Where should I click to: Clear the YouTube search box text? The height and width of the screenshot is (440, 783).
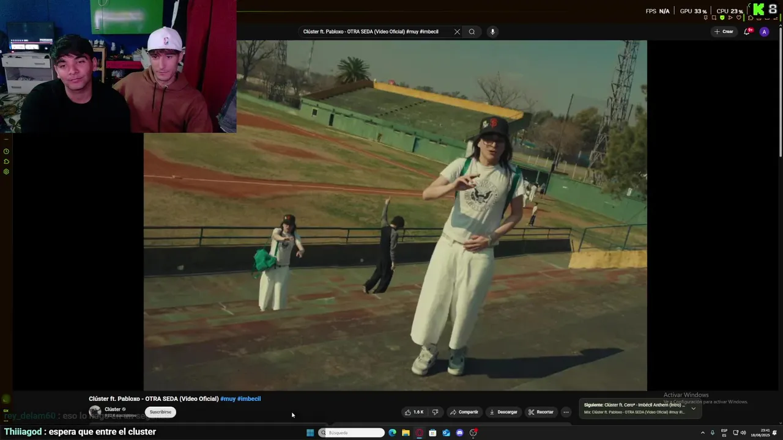pos(457,32)
